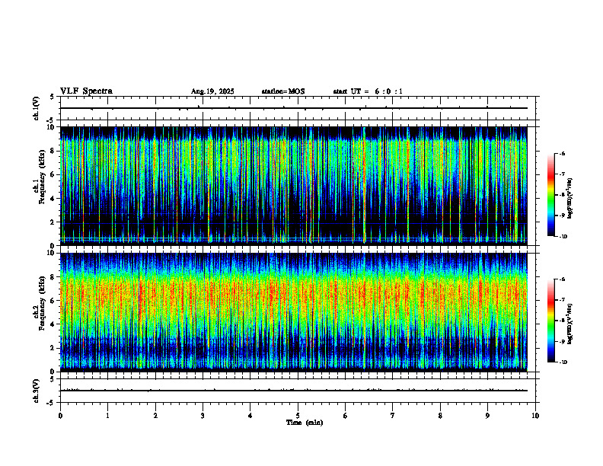Click the "-6" label on ch.1 colorbar
The width and height of the screenshot is (603, 466).
pyautogui.click(x=562, y=153)
